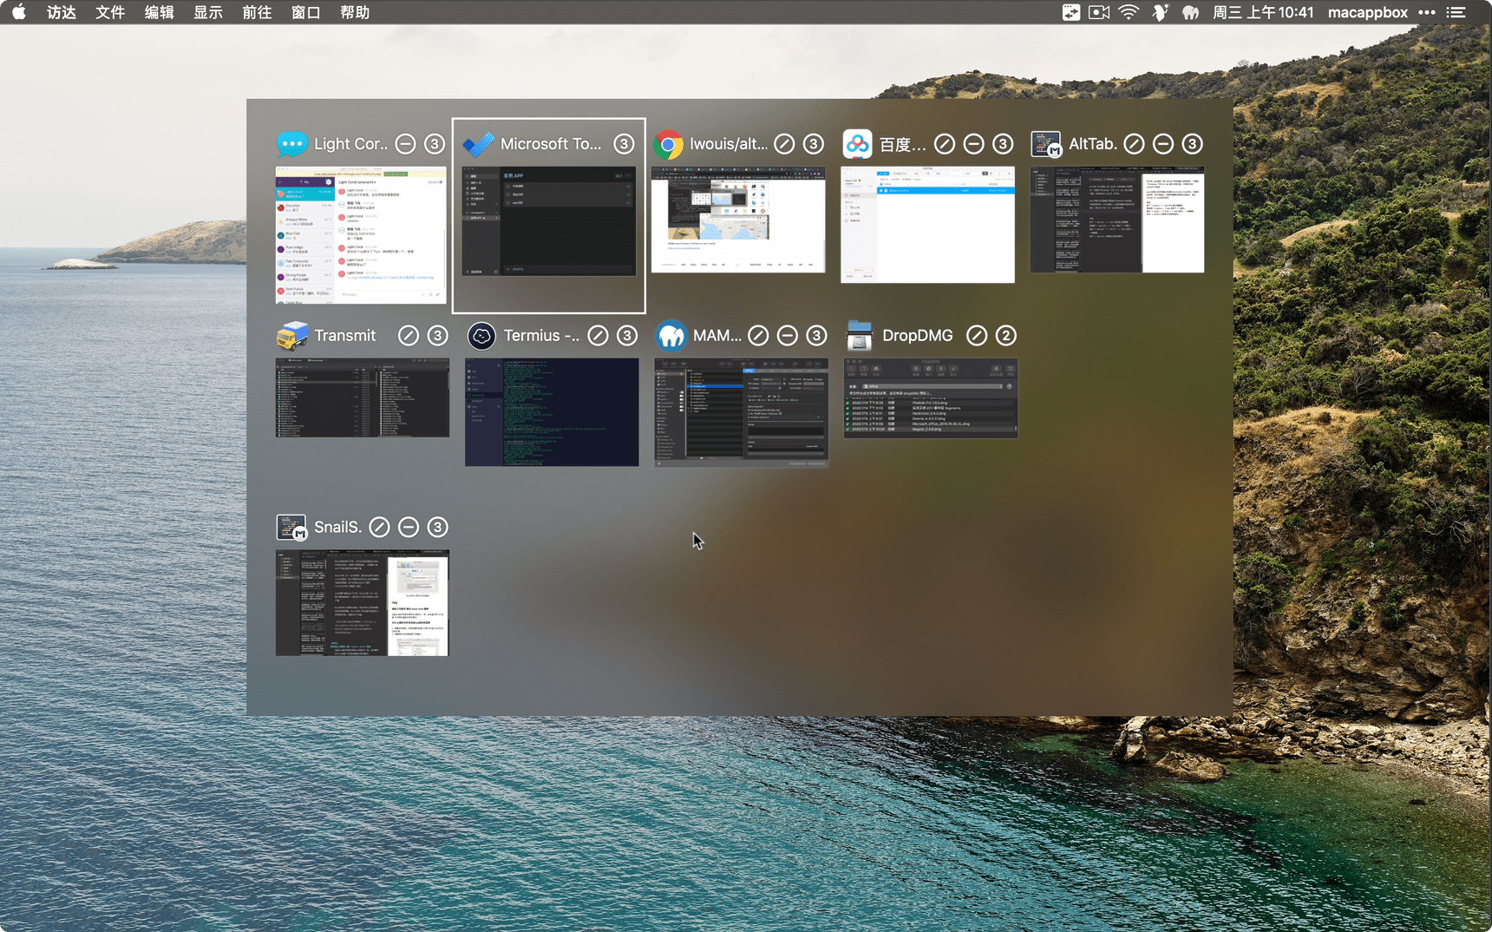Click the minimized minus indicator for AltTab.
The height and width of the screenshot is (932, 1492).
[x=1163, y=144]
